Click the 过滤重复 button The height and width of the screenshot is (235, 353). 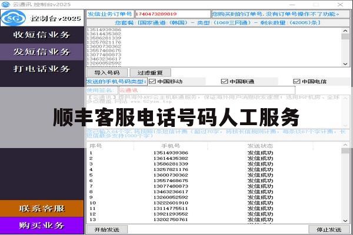[x=150, y=73]
